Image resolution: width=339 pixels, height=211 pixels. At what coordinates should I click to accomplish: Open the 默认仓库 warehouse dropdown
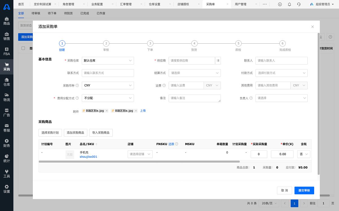click(108, 60)
